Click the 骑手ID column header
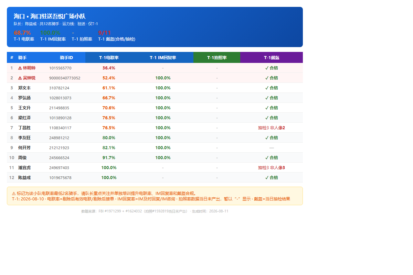 click(66, 58)
